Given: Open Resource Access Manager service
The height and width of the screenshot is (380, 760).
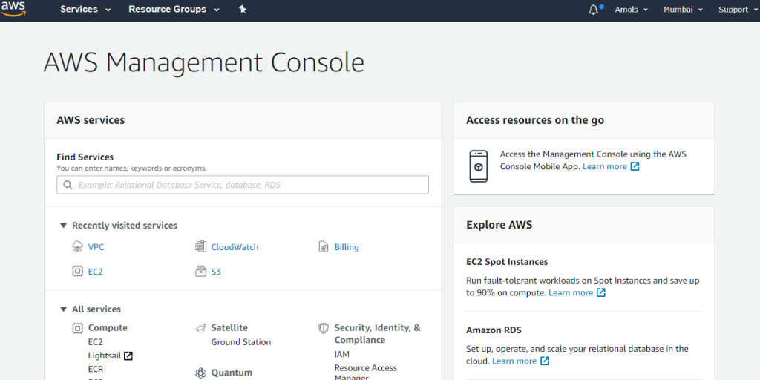Looking at the screenshot, I should pyautogui.click(x=365, y=373).
